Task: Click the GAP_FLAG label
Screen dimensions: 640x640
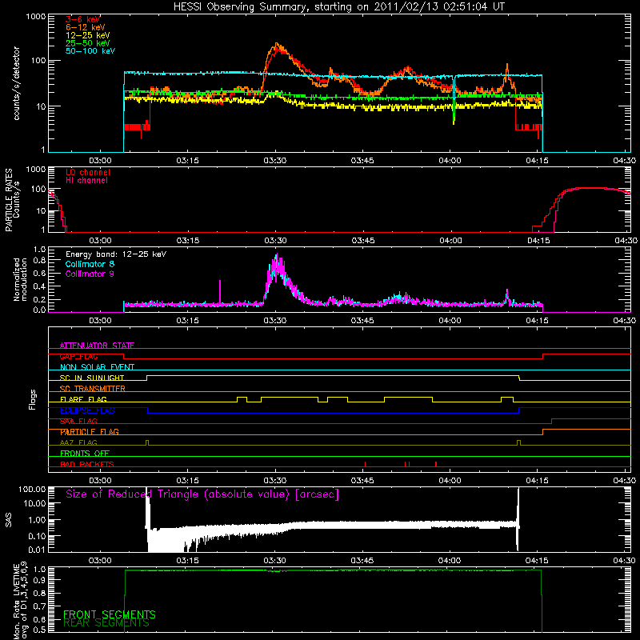Action: [x=78, y=356]
